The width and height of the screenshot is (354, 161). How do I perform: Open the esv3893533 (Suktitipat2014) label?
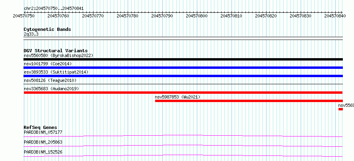pyautogui.click(x=56, y=72)
